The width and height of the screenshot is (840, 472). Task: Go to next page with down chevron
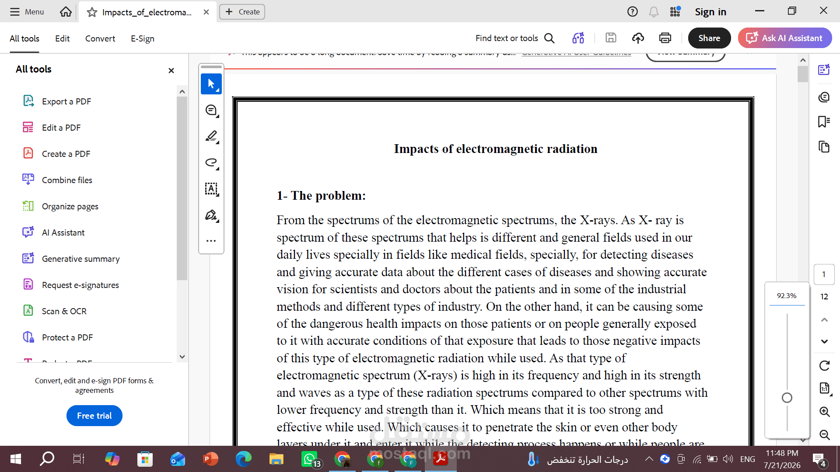(824, 341)
